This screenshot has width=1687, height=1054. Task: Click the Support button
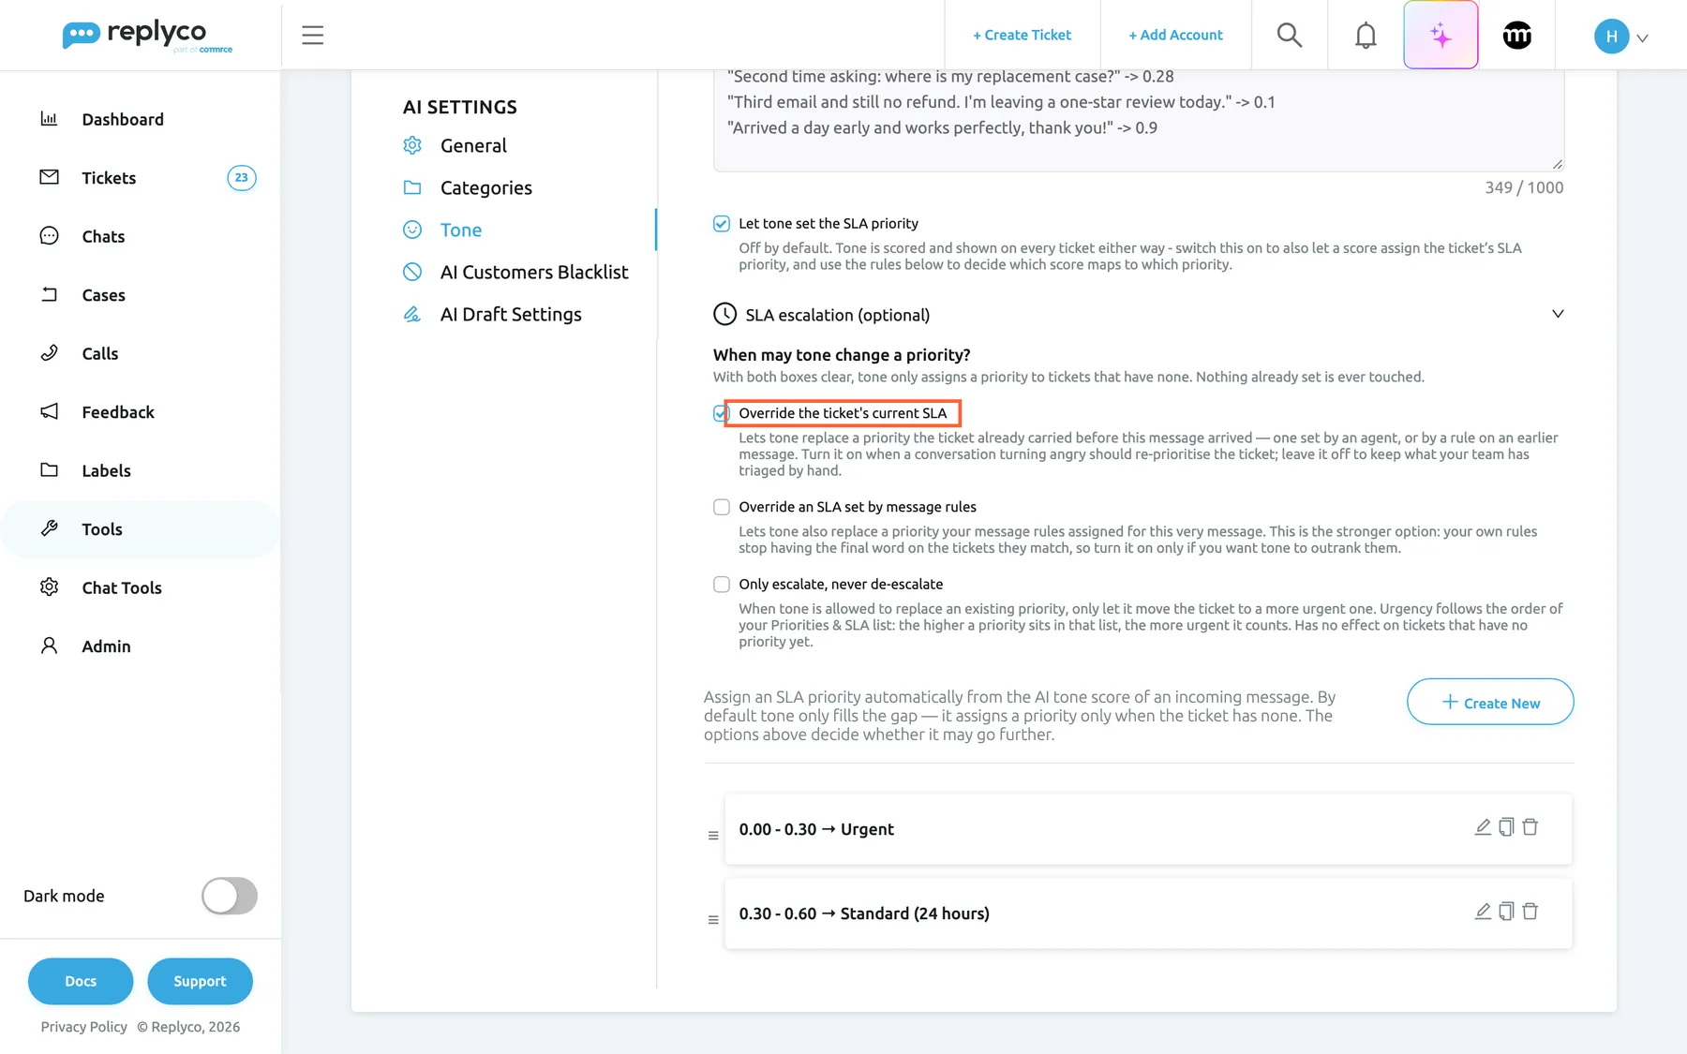(x=200, y=981)
